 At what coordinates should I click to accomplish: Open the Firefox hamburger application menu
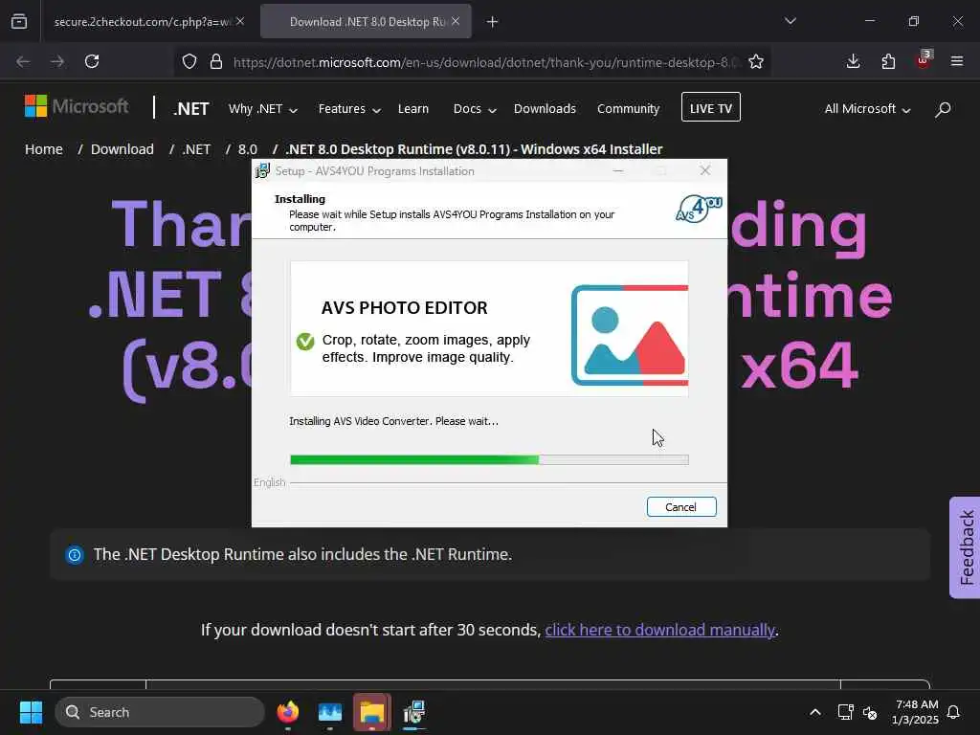coord(957,61)
